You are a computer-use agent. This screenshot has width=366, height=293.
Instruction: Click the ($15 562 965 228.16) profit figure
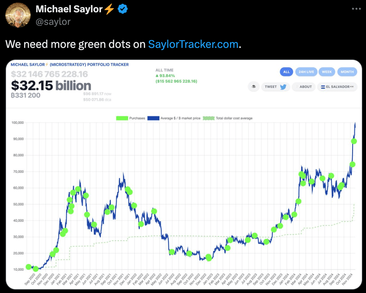pyautogui.click(x=176, y=81)
